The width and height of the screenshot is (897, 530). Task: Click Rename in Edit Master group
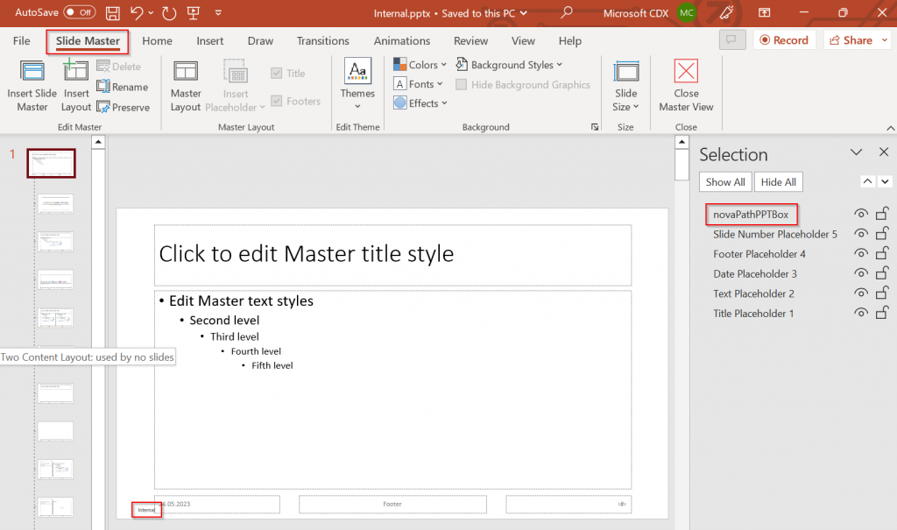[123, 87]
